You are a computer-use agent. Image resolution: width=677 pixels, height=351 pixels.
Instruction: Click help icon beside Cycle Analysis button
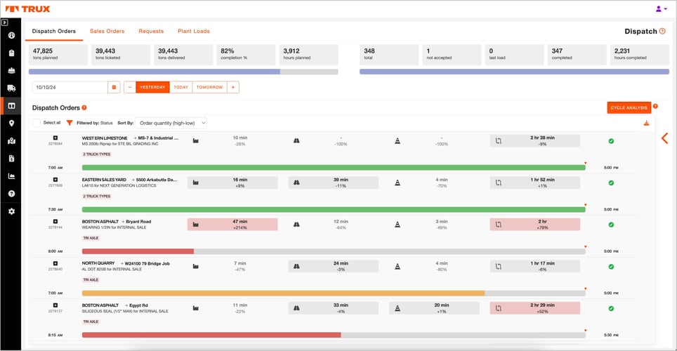(x=655, y=106)
